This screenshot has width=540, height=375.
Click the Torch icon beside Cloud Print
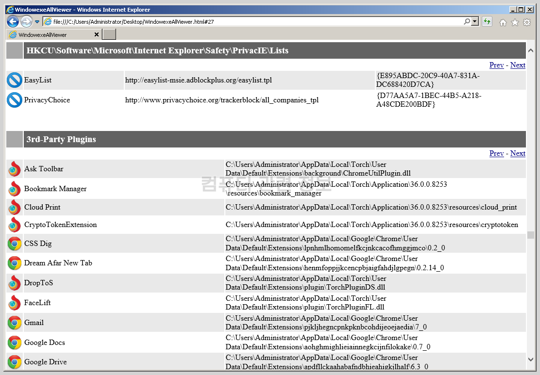tap(15, 208)
